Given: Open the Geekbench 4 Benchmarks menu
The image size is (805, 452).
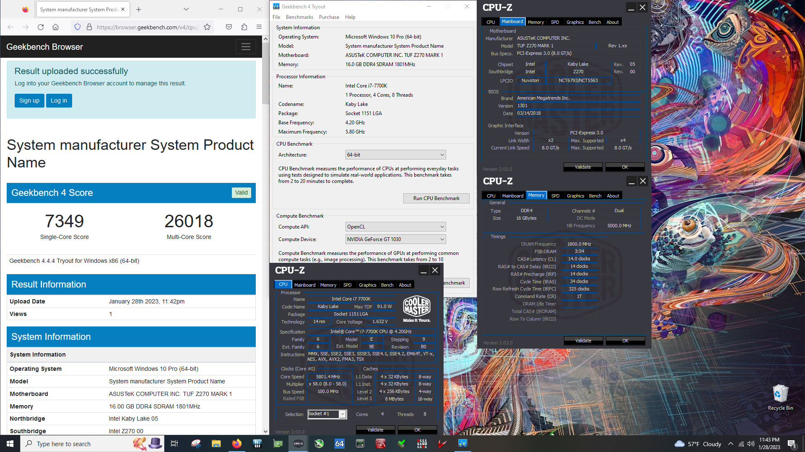Looking at the screenshot, I should 299,17.
